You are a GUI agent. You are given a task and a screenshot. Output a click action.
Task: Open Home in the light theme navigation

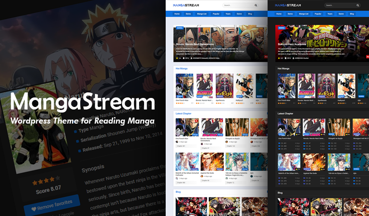pyautogui.click(x=177, y=14)
